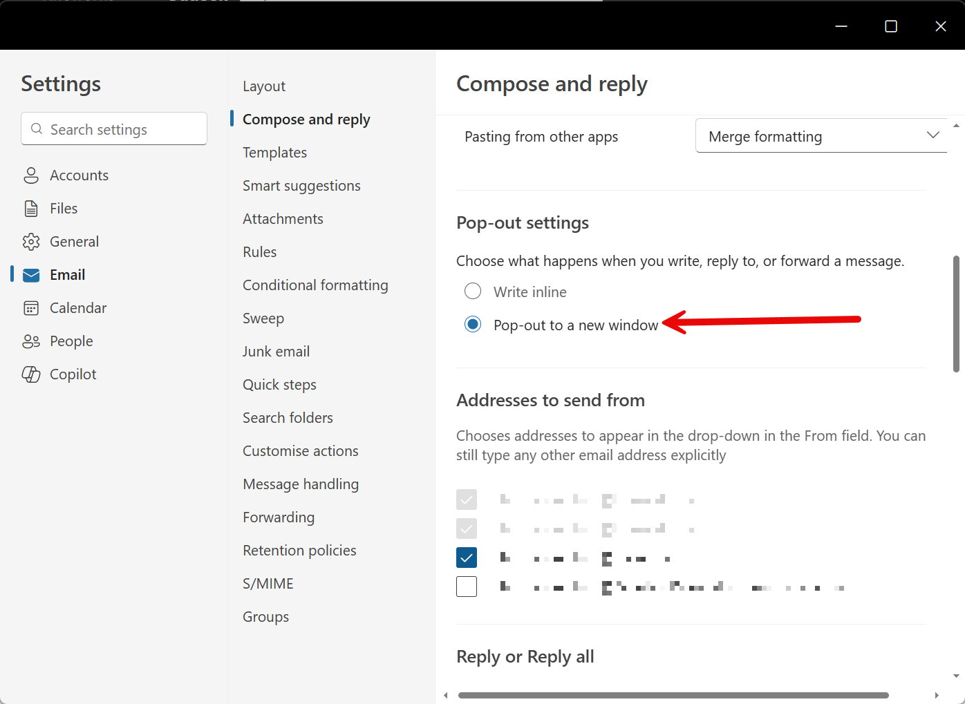This screenshot has width=965, height=704.
Task: Open the Templates settings section
Action: [x=274, y=153]
